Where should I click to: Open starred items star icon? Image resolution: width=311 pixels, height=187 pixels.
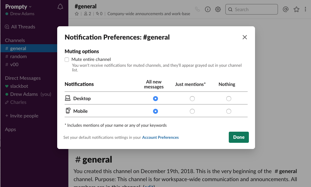pos(296,9)
